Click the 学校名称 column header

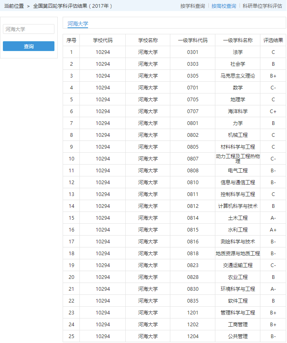click(148, 40)
